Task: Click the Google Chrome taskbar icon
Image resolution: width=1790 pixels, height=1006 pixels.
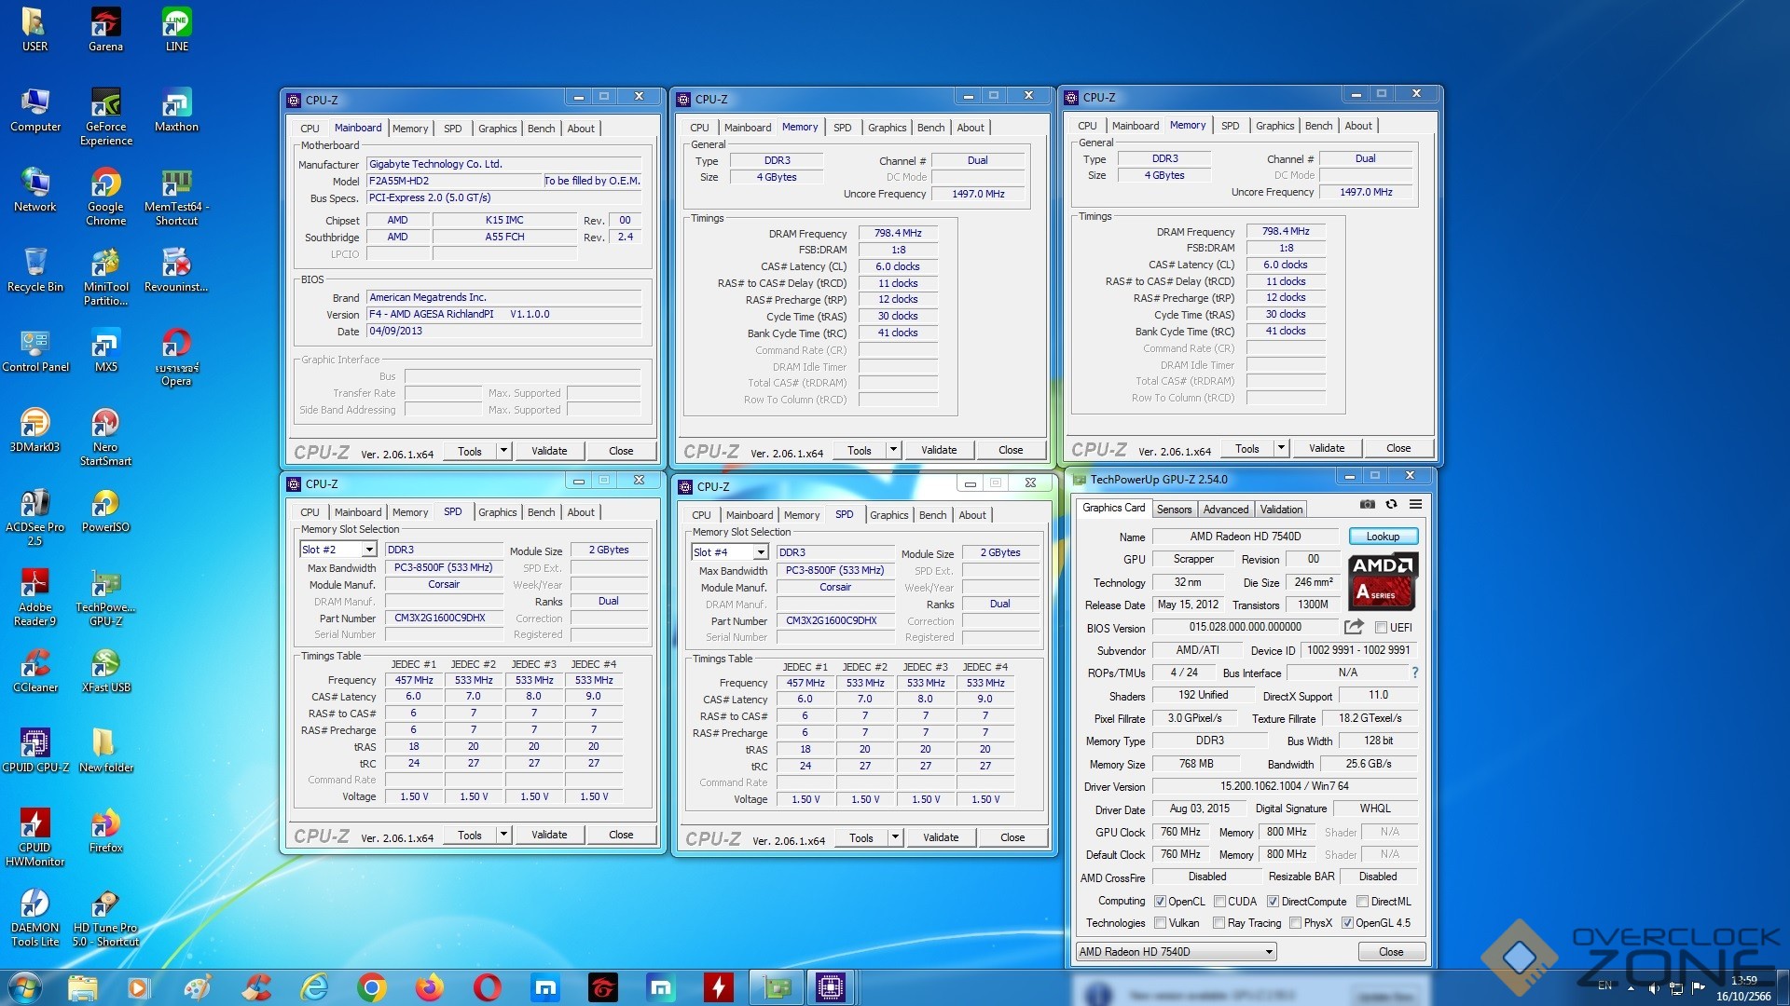Action: click(x=371, y=987)
